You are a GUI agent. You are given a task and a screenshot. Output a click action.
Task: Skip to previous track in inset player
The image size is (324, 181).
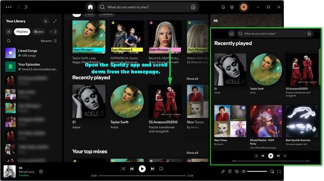pyautogui.click(x=263, y=156)
